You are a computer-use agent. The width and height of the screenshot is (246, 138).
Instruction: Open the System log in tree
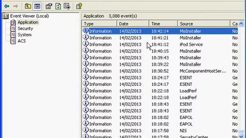pos(25,35)
